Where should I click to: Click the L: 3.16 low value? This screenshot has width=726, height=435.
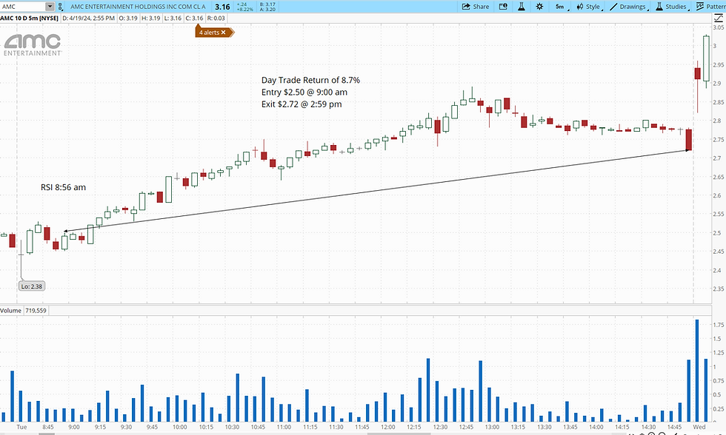click(173, 18)
